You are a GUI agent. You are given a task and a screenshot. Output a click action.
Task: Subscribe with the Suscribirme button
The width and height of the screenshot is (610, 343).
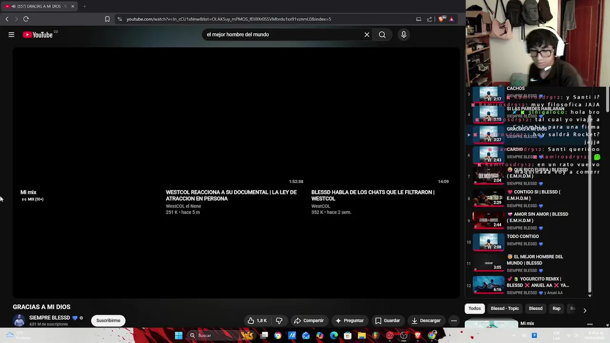point(108,321)
